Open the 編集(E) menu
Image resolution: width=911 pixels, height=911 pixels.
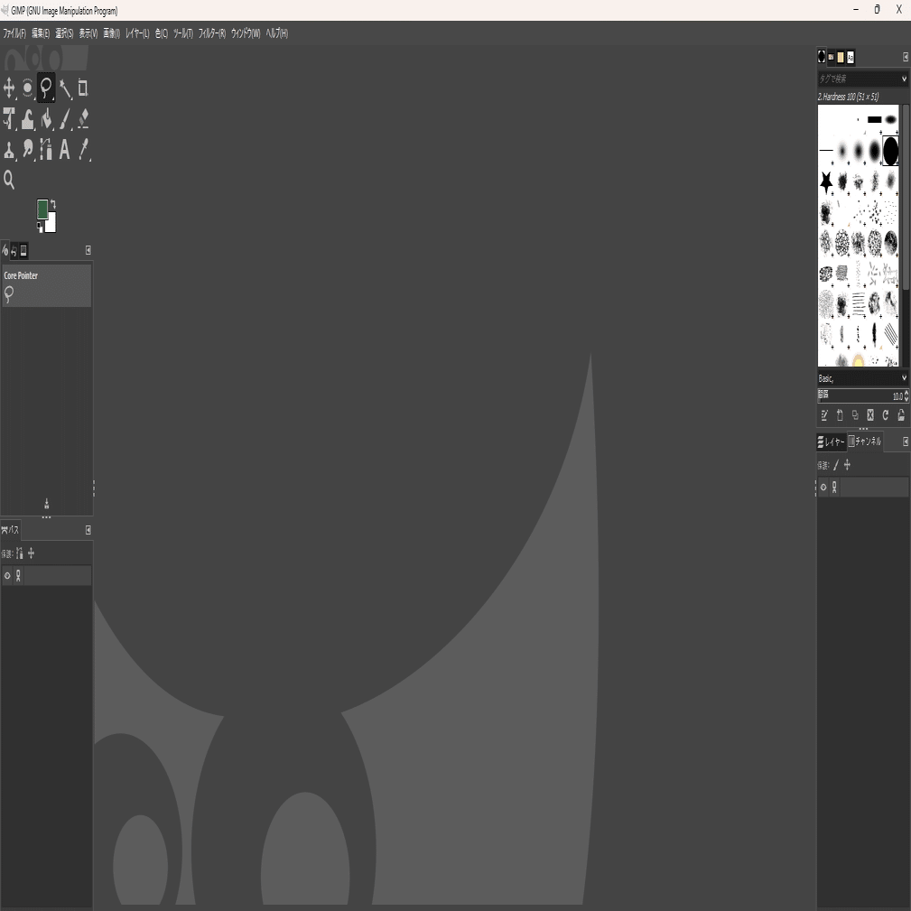[41, 33]
